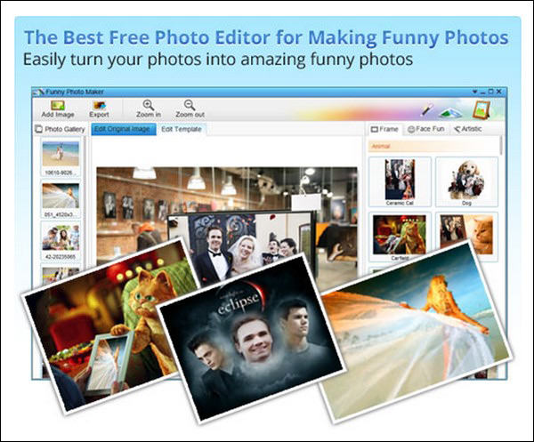This screenshot has width=534, height=442.
Task: Select the Dog frame template
Action: click(x=466, y=181)
